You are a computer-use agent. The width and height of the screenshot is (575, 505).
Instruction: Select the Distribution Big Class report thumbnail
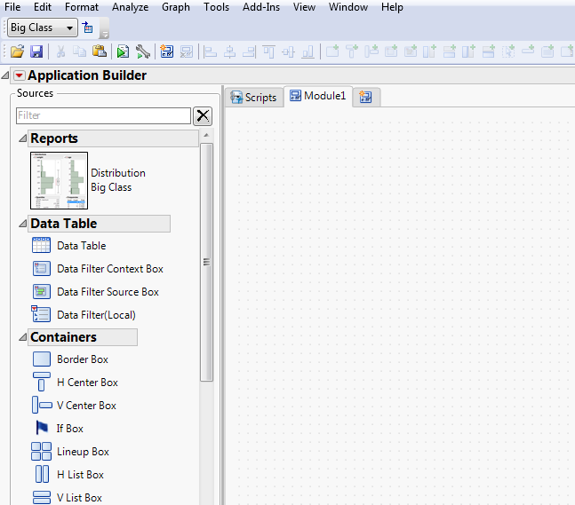click(59, 180)
